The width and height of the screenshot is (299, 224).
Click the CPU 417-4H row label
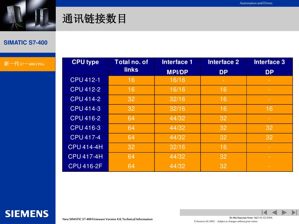tap(86, 157)
